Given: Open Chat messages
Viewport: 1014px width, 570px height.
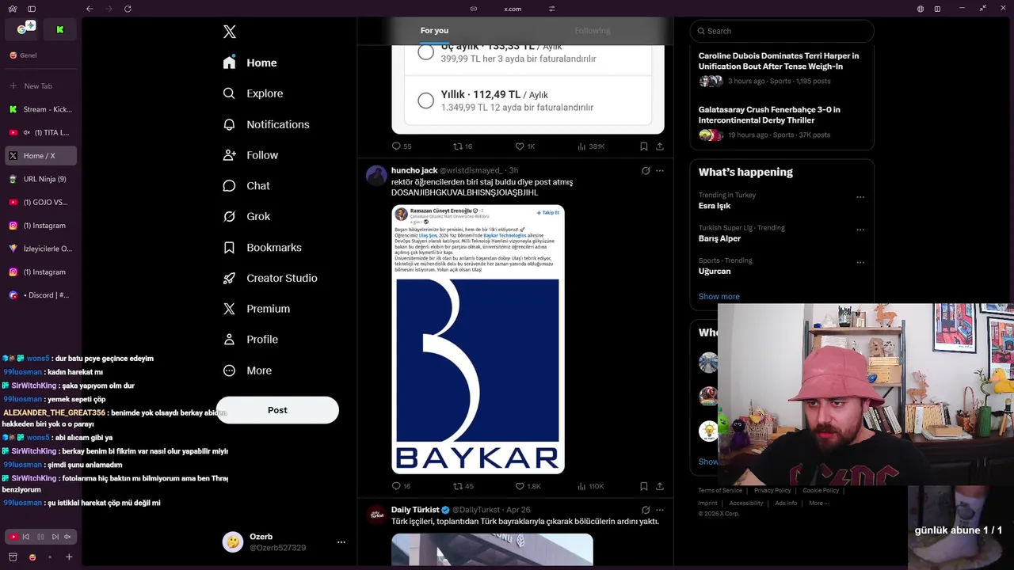Looking at the screenshot, I should (247, 185).
